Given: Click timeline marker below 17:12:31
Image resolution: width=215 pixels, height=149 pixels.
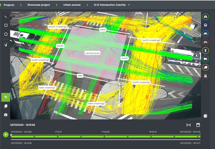Looking at the screenshot, I should pyautogui.click(x=58, y=137).
